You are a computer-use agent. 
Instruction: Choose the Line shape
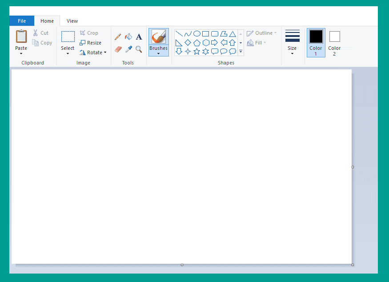179,34
